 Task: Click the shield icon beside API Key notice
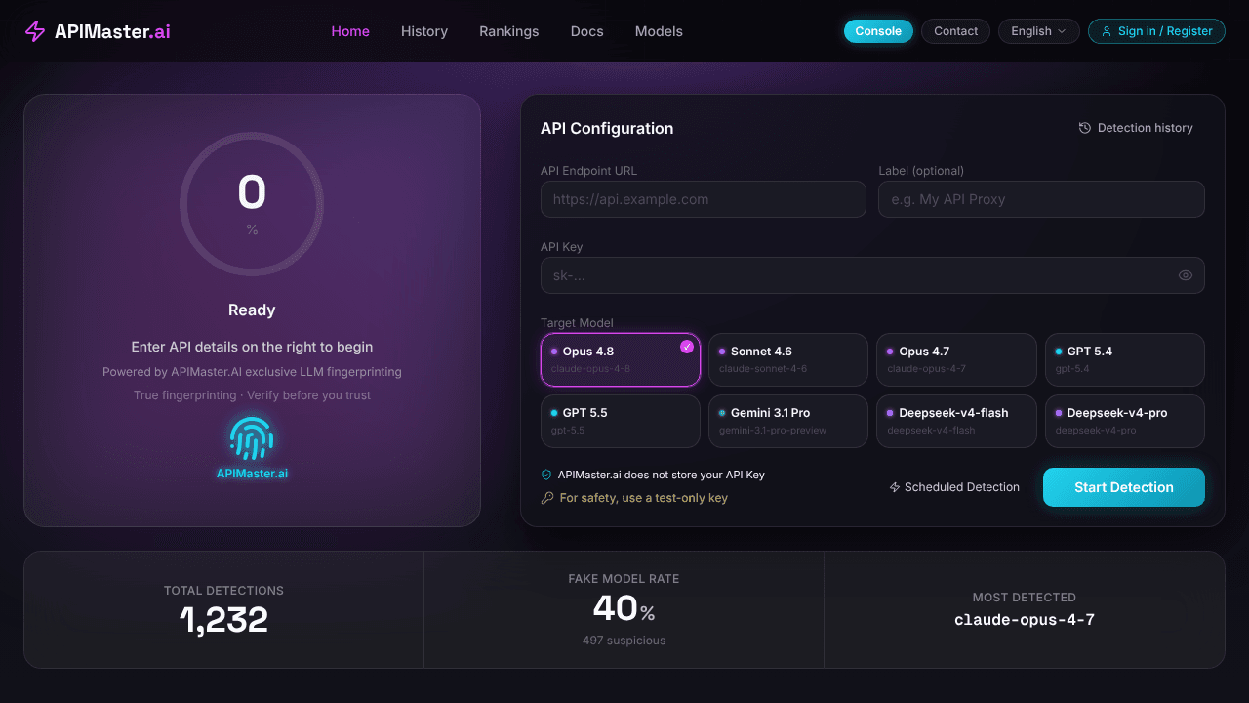point(546,475)
